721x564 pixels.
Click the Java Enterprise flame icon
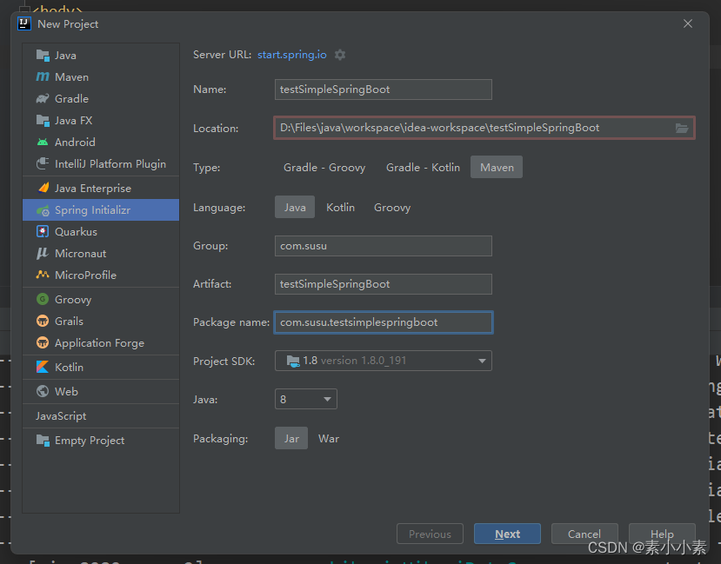pyautogui.click(x=43, y=188)
